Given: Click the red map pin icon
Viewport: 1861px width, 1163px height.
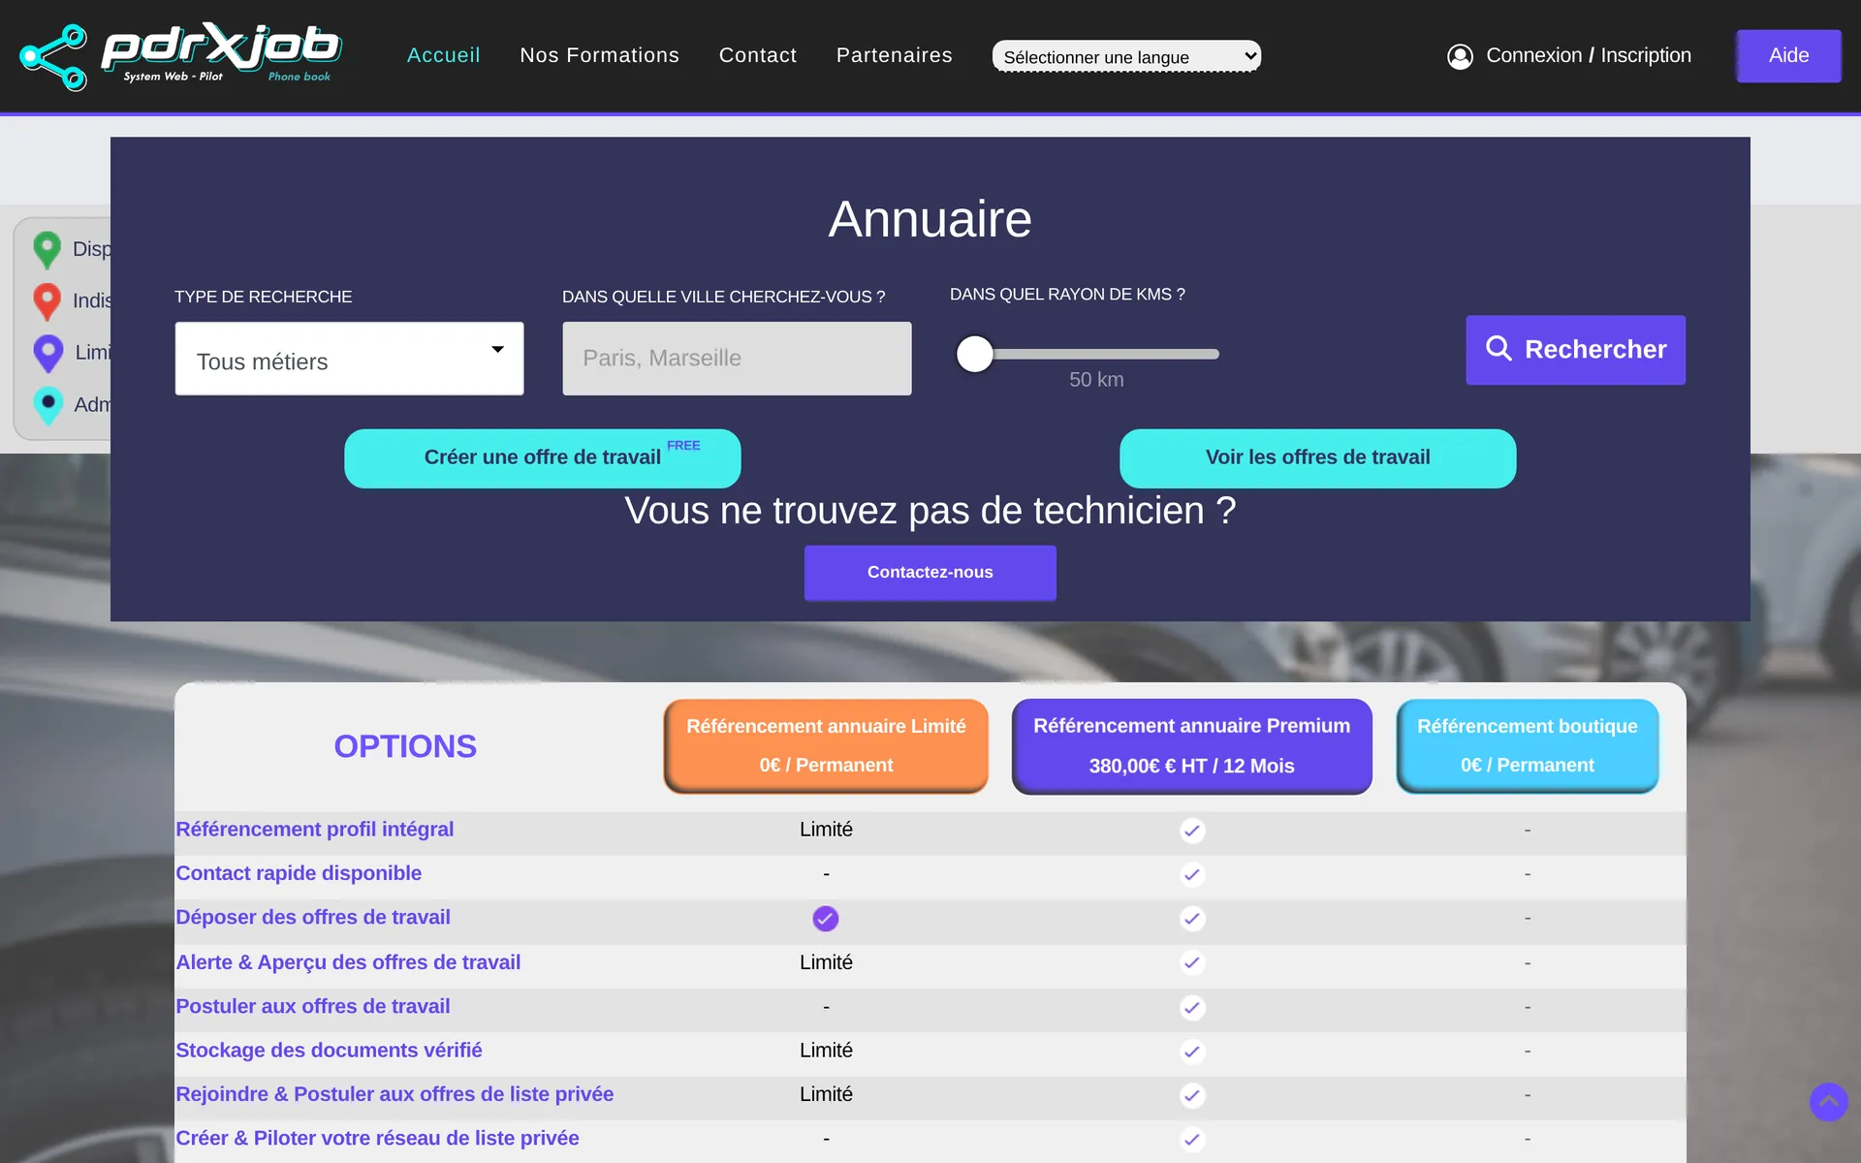Looking at the screenshot, I should 47,301.
